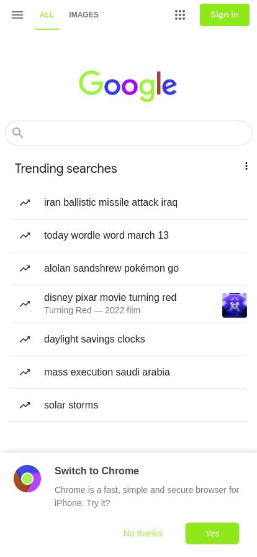
Task: Focus the Google search input field
Action: [x=128, y=133]
